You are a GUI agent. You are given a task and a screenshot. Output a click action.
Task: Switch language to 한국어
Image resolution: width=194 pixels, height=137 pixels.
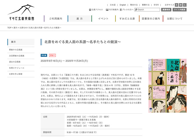[156, 5]
